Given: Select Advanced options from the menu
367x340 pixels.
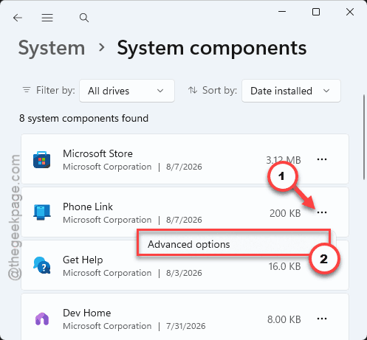Looking at the screenshot, I should pyautogui.click(x=188, y=244).
